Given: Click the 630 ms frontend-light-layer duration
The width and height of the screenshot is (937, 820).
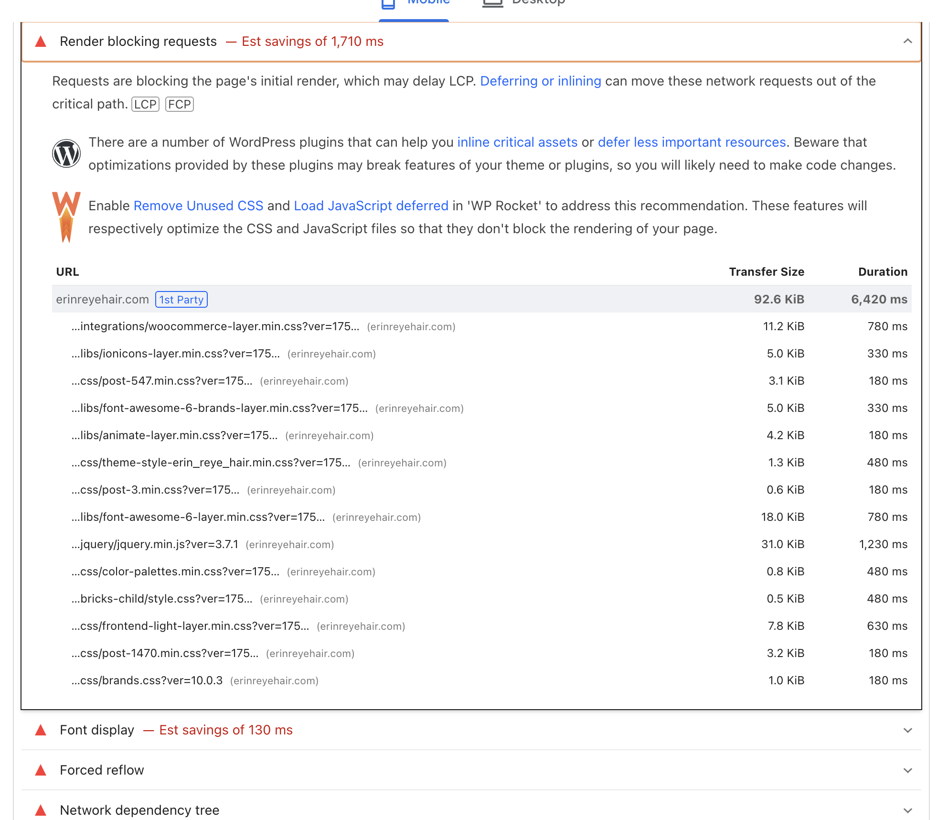Looking at the screenshot, I should click(887, 626).
